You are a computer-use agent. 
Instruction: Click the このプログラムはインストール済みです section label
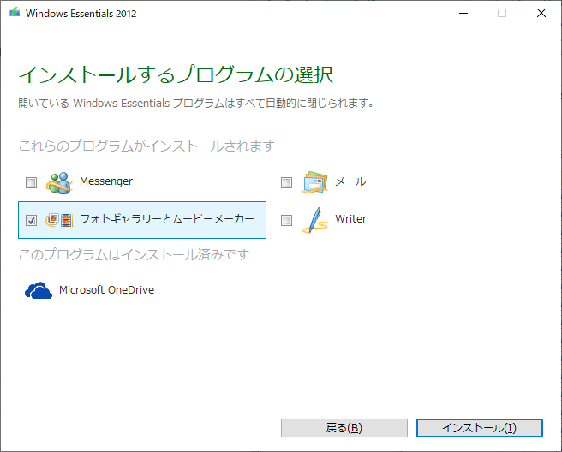(134, 254)
